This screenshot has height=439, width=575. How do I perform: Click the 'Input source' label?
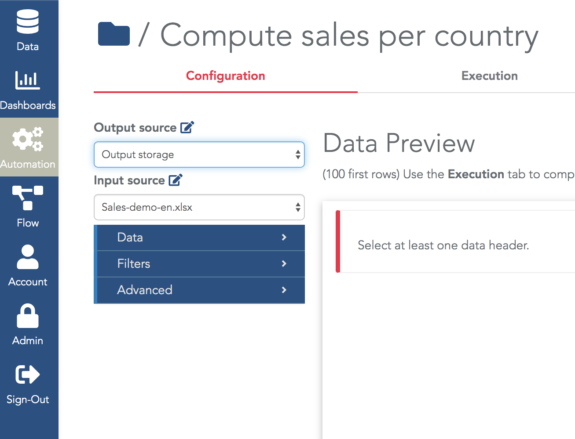(129, 180)
